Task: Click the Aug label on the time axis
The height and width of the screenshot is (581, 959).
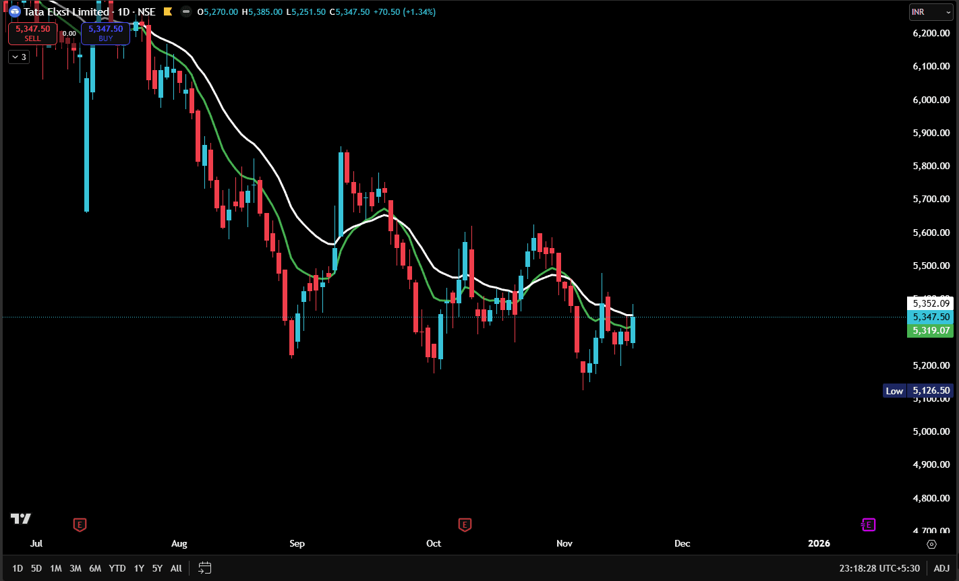Action: coord(179,543)
